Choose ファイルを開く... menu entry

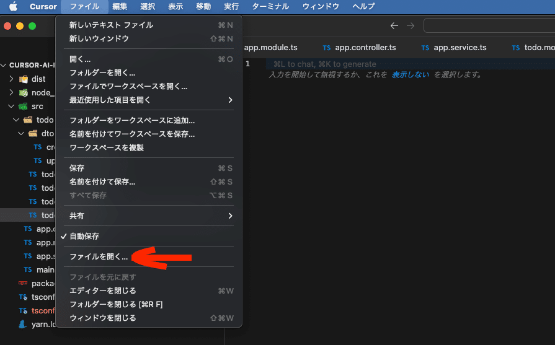(149, 256)
